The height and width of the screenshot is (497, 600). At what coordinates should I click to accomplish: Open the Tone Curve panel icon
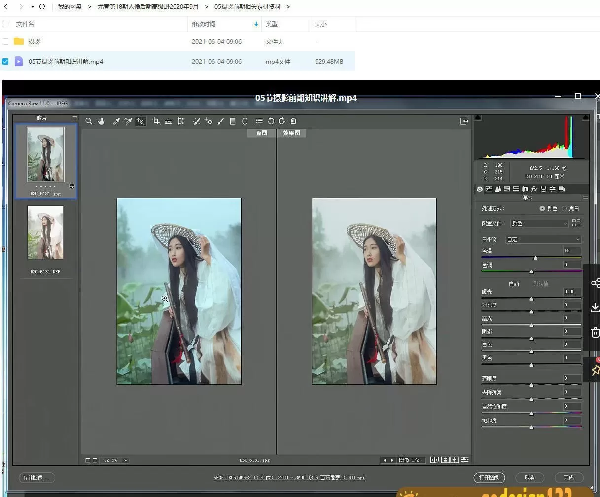[x=489, y=189]
